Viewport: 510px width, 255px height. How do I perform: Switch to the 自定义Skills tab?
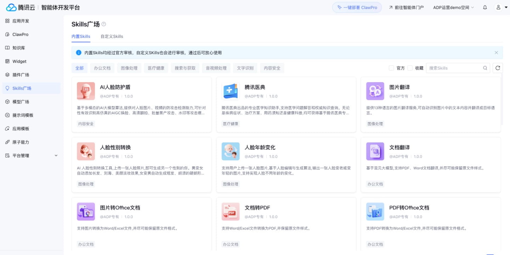pos(112,36)
